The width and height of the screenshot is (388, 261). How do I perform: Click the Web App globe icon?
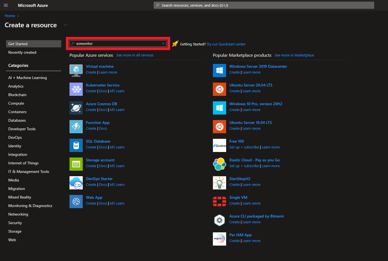pos(76,202)
